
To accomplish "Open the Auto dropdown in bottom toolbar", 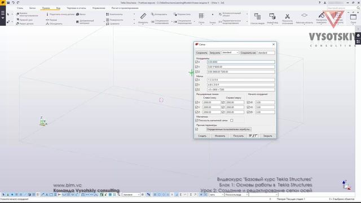I will pyautogui.click(x=217, y=195).
